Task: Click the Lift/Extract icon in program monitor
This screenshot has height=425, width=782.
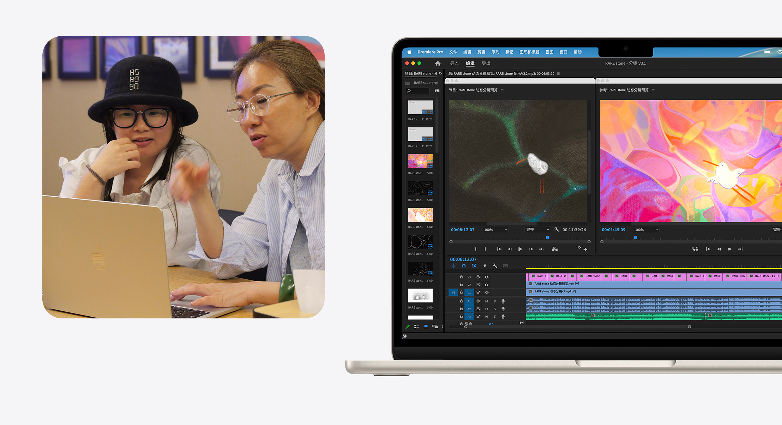Action: [x=555, y=249]
